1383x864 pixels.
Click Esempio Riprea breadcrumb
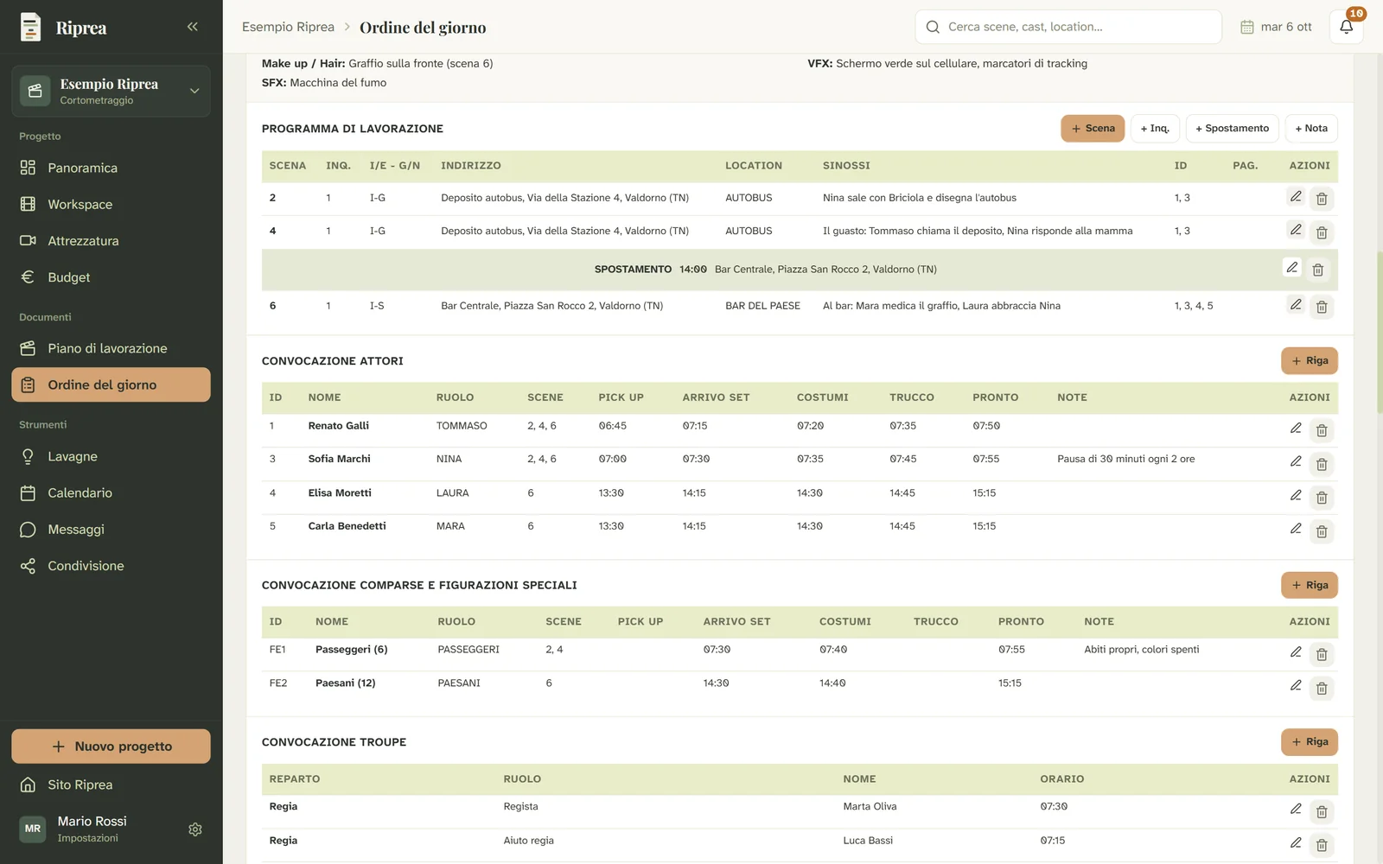(288, 27)
